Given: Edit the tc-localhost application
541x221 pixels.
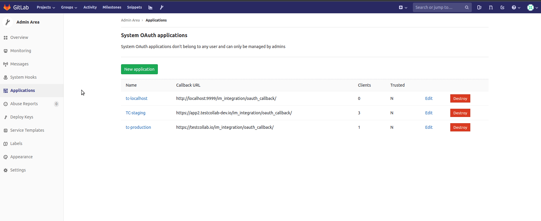Looking at the screenshot, I should pyautogui.click(x=429, y=98).
